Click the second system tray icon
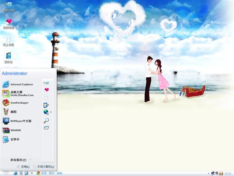Screen dimensions: 234x176 coord(217,173)
